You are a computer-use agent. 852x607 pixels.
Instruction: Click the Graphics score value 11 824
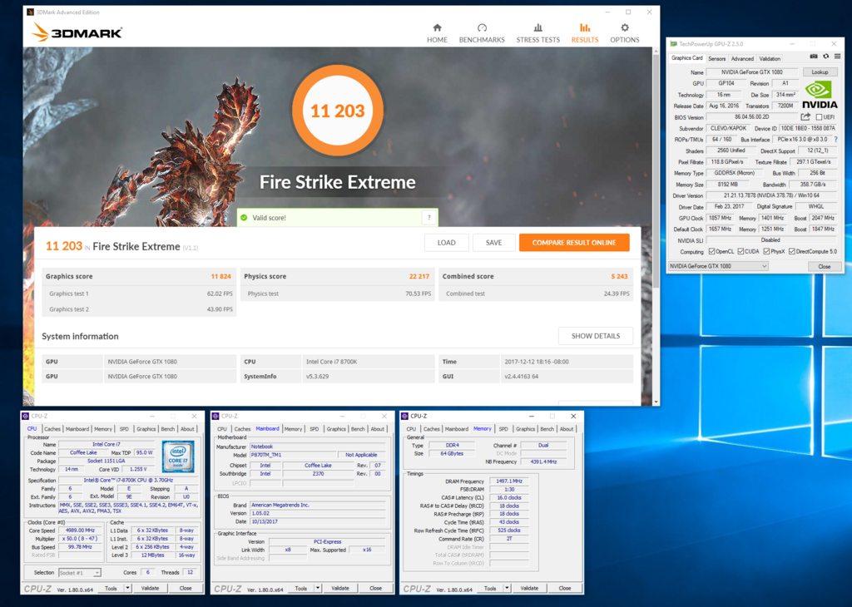[220, 276]
